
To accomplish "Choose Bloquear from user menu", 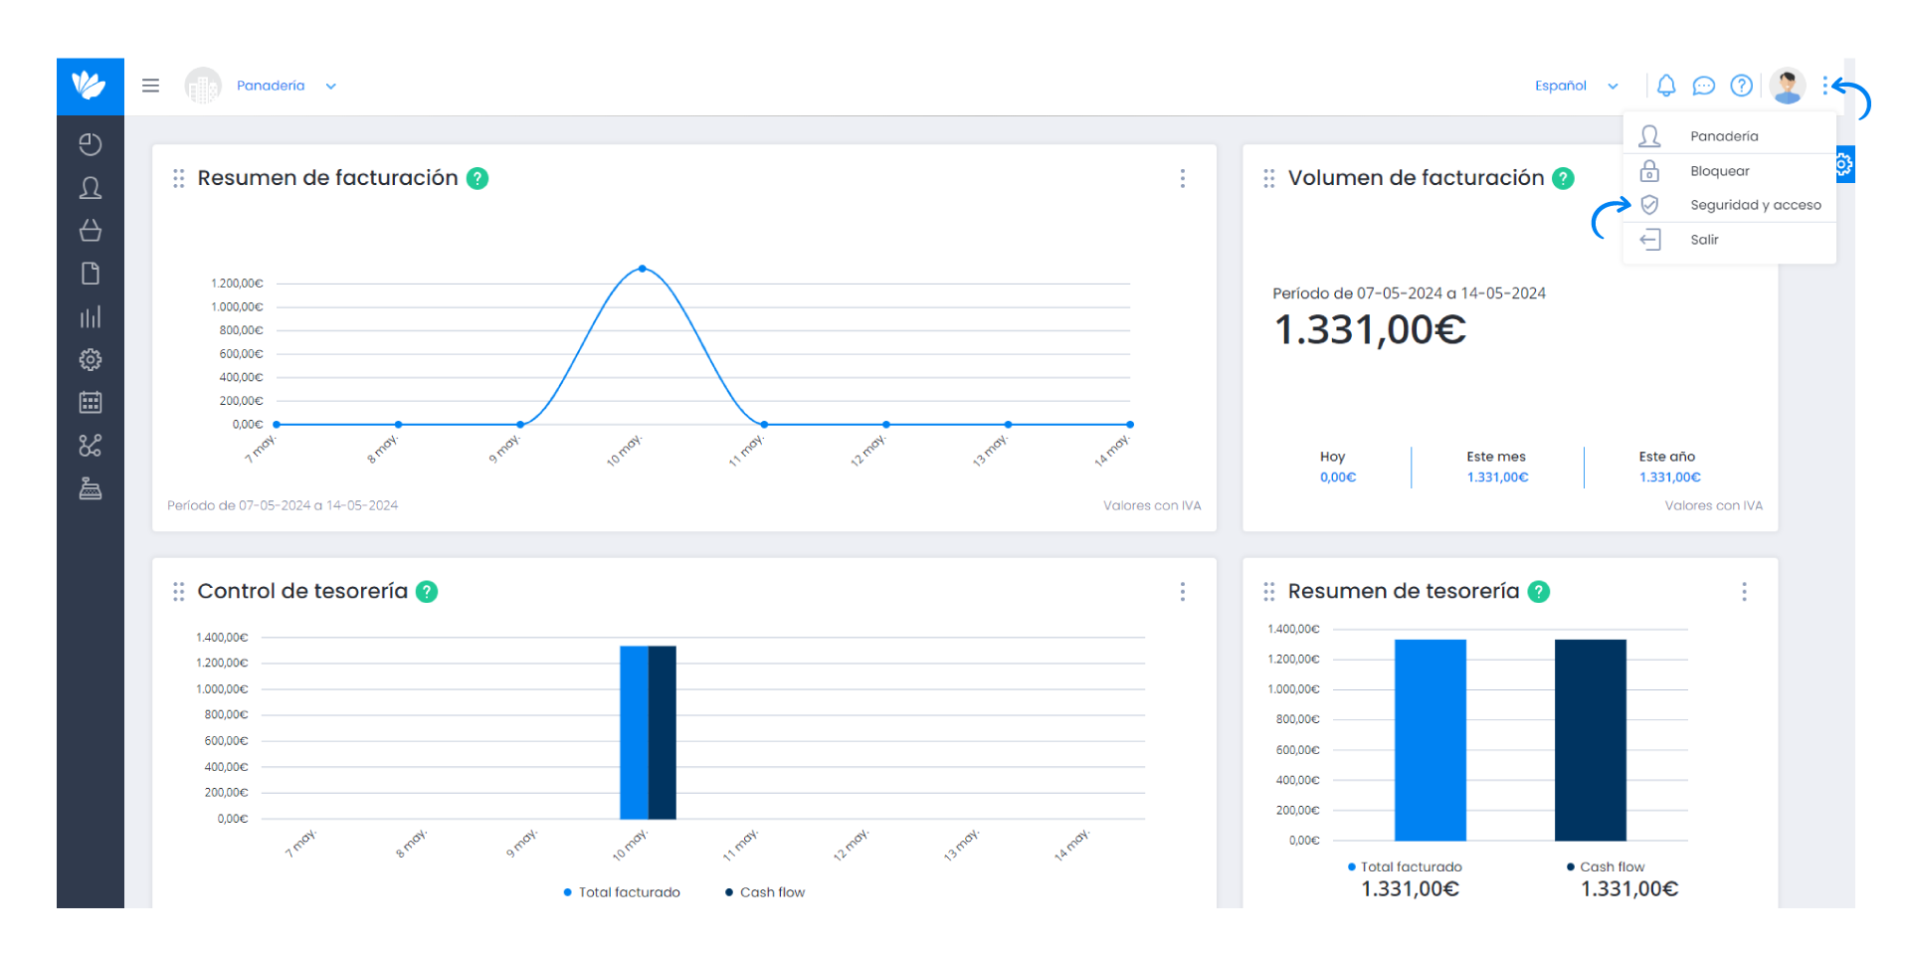I will (x=1729, y=171).
